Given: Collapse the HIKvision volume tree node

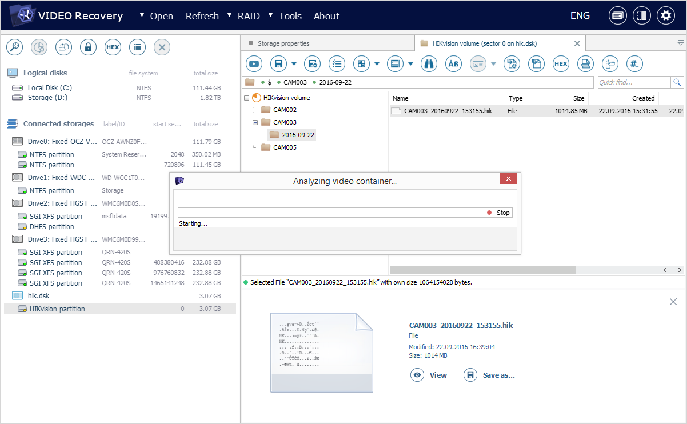Looking at the screenshot, I should click(246, 98).
